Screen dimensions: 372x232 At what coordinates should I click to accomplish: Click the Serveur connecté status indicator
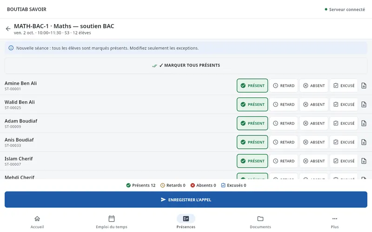point(345,9)
